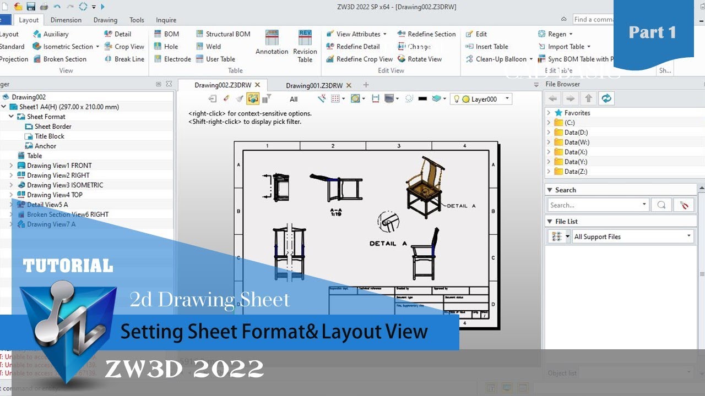705x396 pixels.
Task: Click the dimension-style icon in drawing toolbar
Action: (x=376, y=99)
